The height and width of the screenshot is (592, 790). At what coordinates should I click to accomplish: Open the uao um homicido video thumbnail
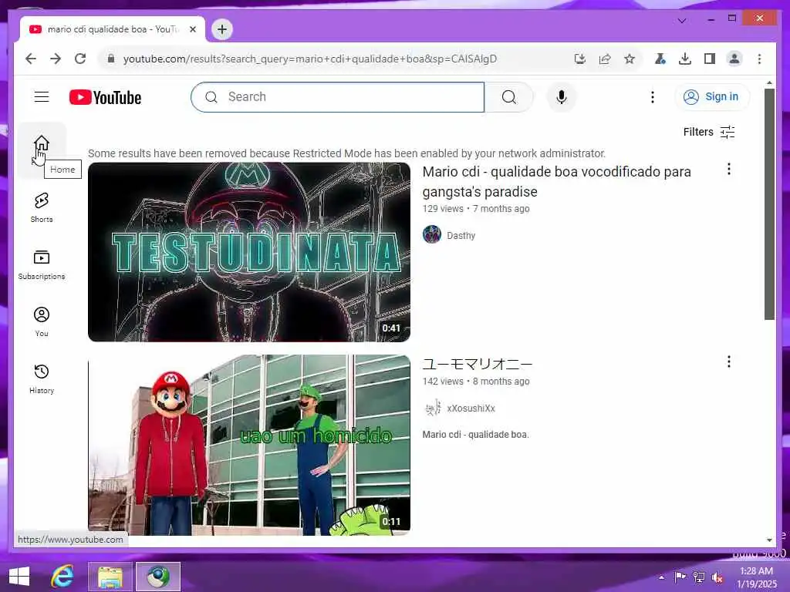pos(249,445)
